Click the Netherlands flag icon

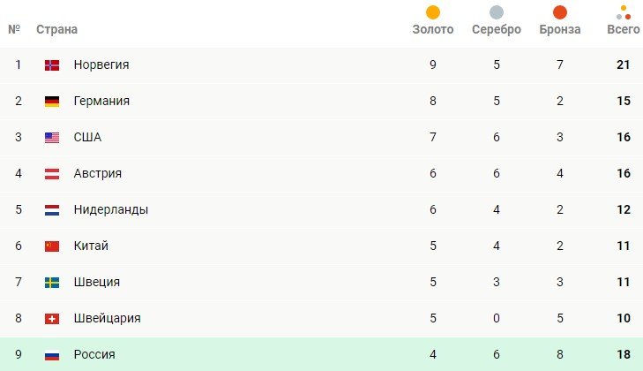click(52, 210)
